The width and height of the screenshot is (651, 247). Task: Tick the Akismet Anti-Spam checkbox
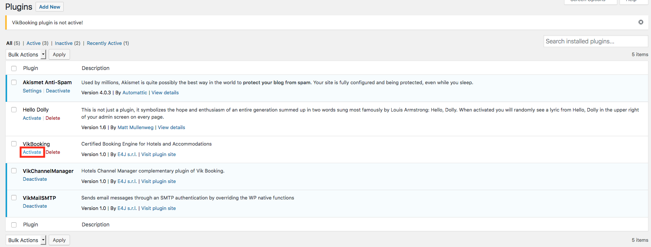click(x=14, y=82)
